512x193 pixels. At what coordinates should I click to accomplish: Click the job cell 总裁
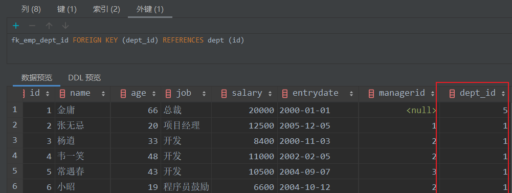pos(186,111)
